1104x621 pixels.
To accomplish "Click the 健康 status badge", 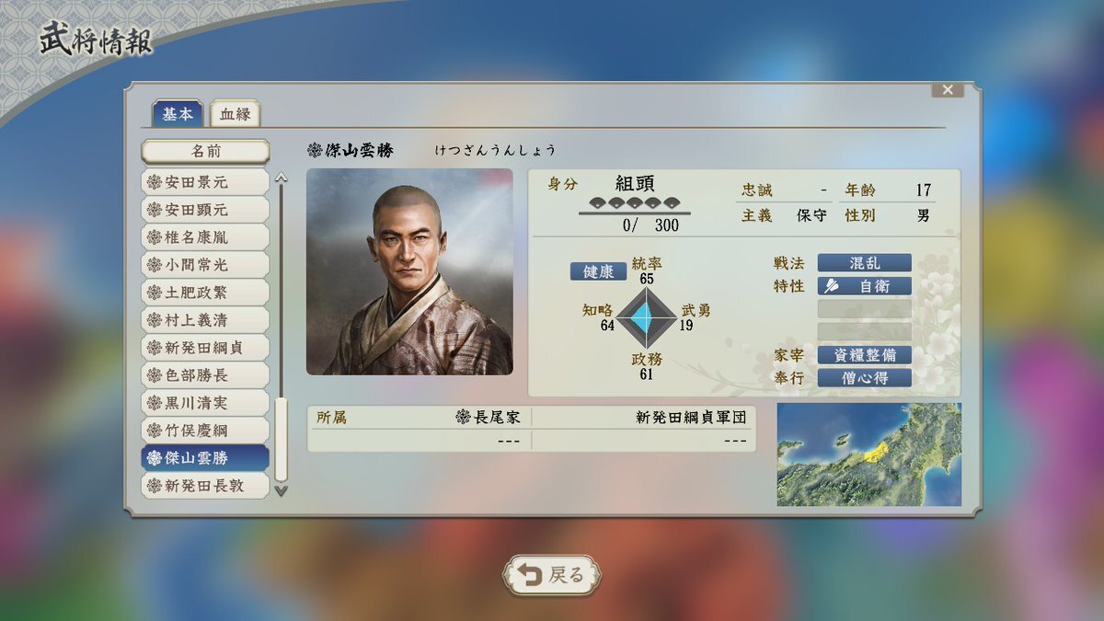I will coord(598,271).
